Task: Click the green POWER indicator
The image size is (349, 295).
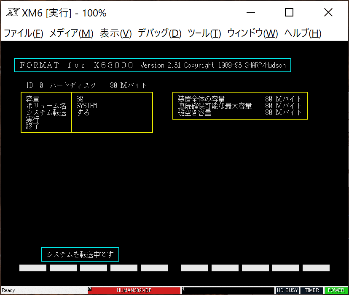Action: (x=336, y=290)
